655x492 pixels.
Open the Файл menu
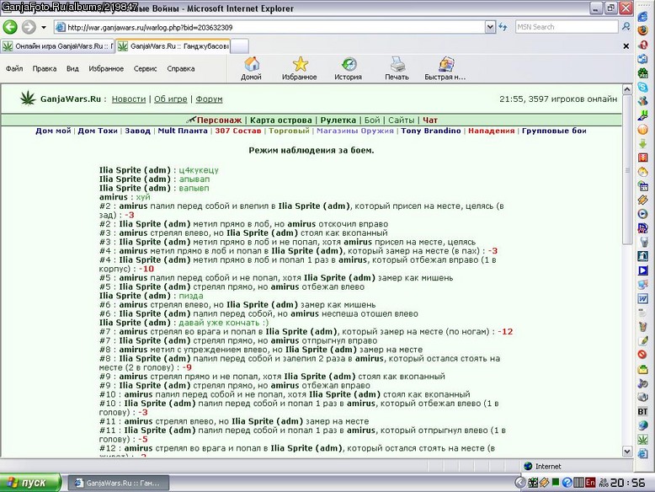(x=14, y=68)
